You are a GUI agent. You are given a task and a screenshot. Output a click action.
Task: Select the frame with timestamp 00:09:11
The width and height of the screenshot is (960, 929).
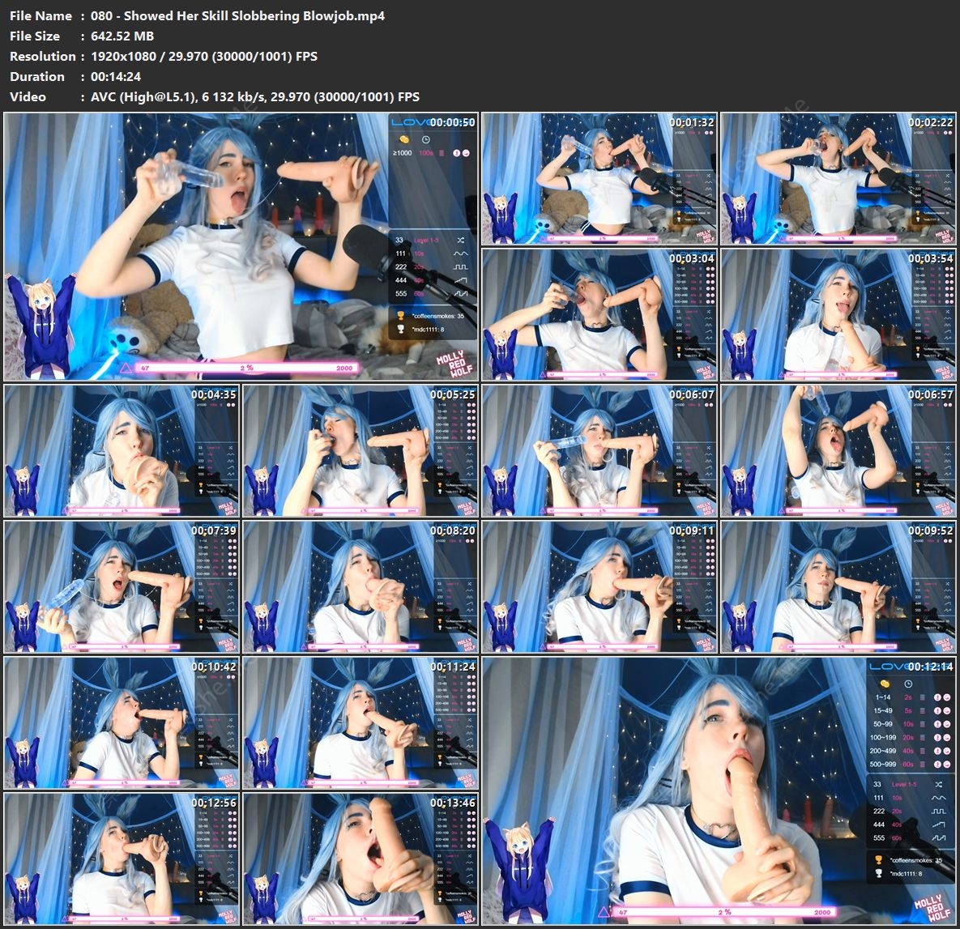point(599,586)
